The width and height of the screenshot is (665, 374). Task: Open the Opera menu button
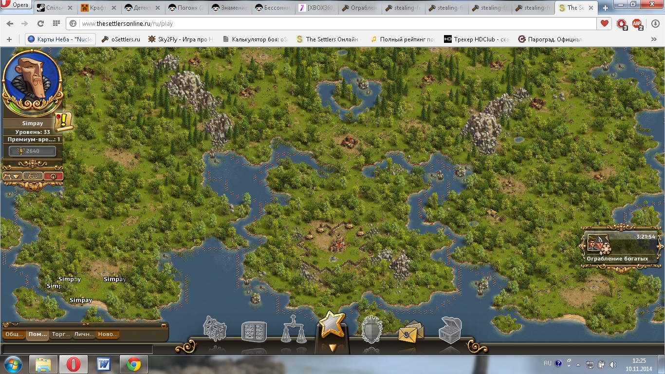click(x=16, y=5)
